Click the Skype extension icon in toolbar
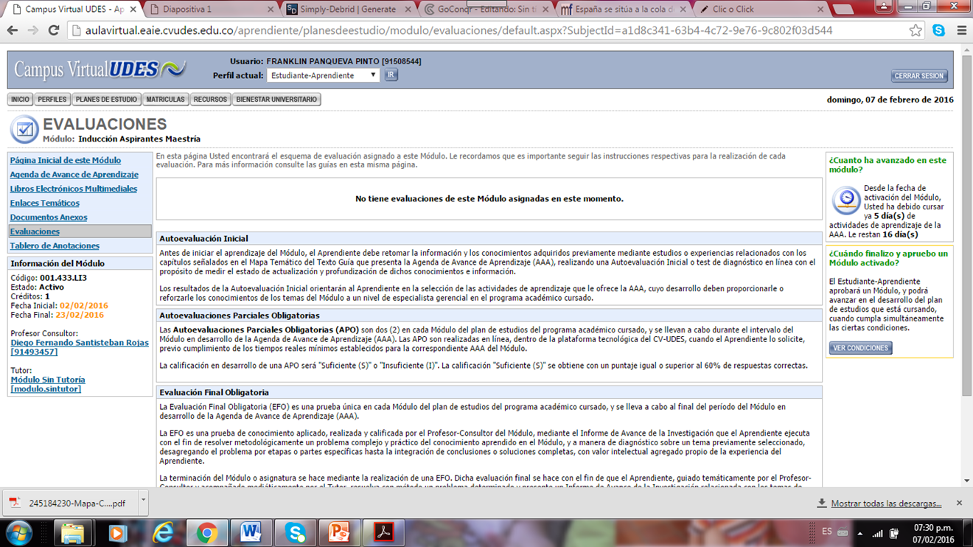The height and width of the screenshot is (547, 973). pyautogui.click(x=938, y=30)
